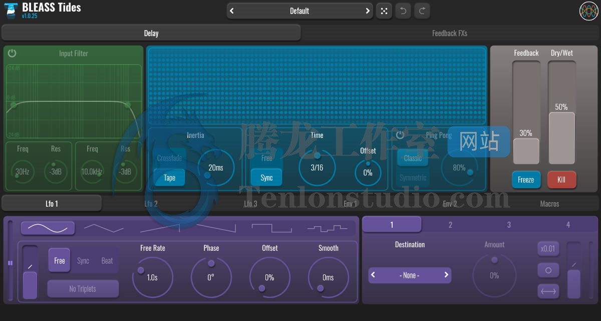Click the Time 3/16 knob
Viewport: 601px width, 321px height.
317,168
